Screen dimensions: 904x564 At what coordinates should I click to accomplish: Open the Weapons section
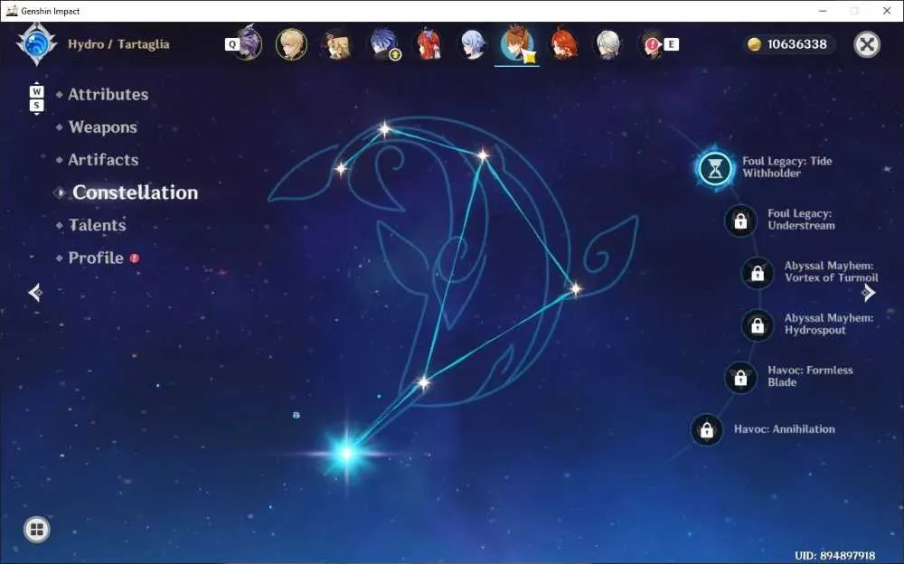103,127
